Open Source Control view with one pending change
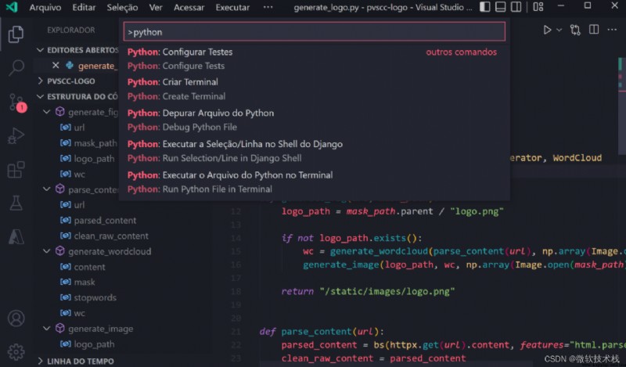 16,103
